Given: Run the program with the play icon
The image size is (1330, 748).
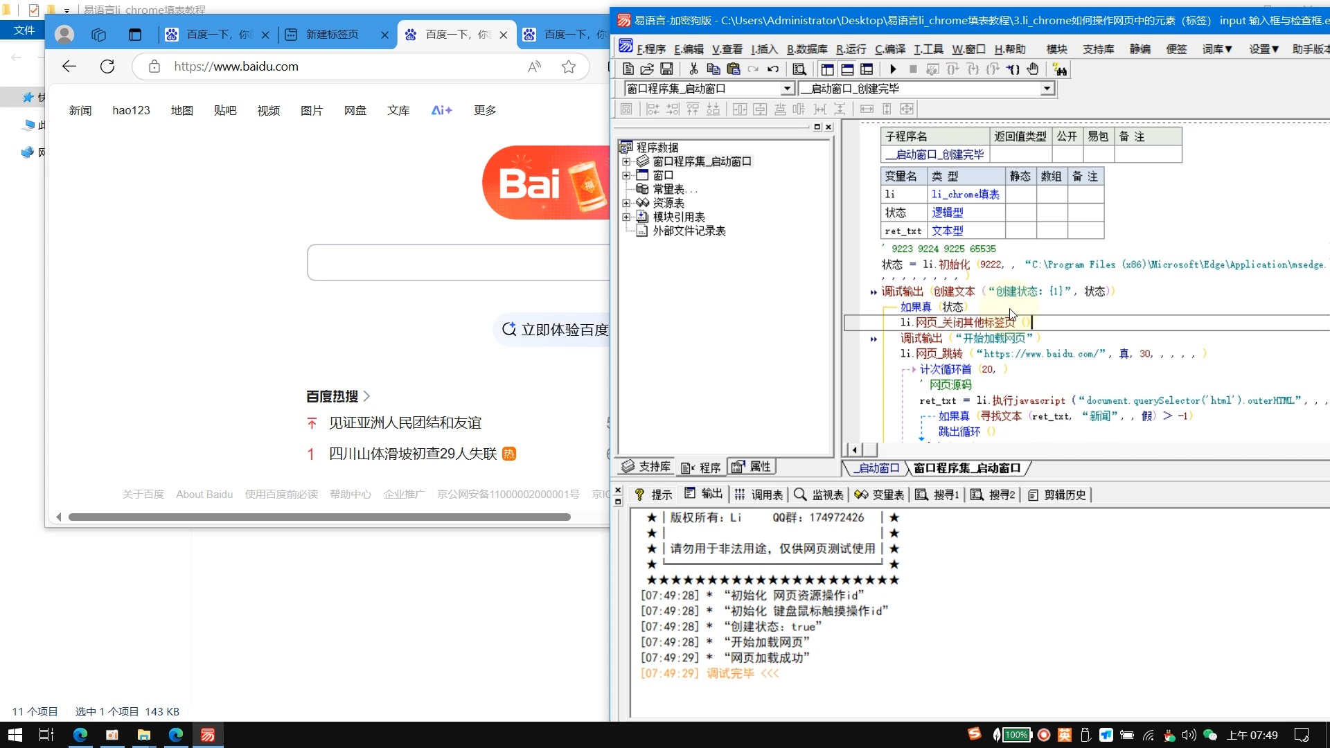Looking at the screenshot, I should coord(893,69).
